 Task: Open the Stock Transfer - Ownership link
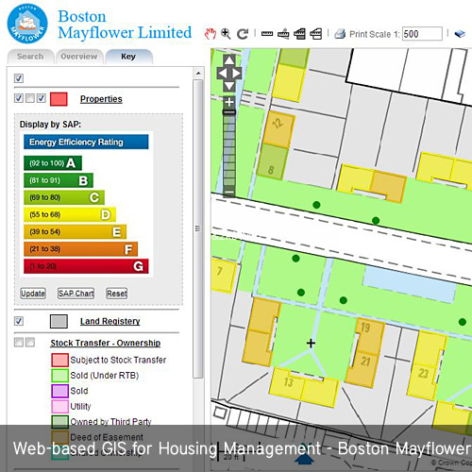click(106, 343)
